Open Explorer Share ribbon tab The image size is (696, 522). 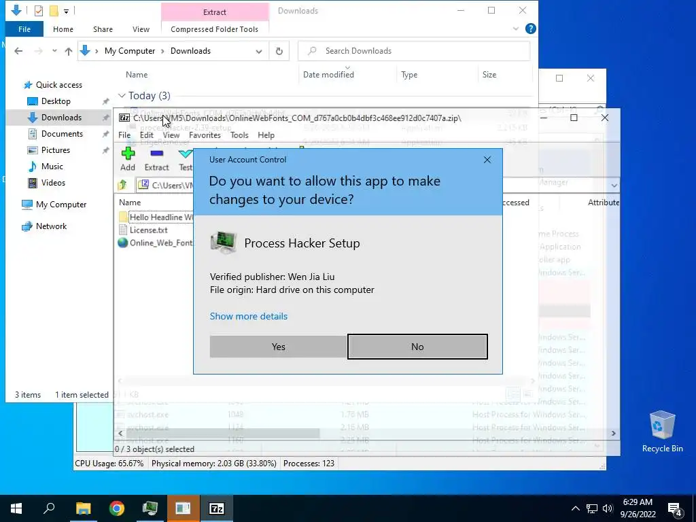point(103,29)
